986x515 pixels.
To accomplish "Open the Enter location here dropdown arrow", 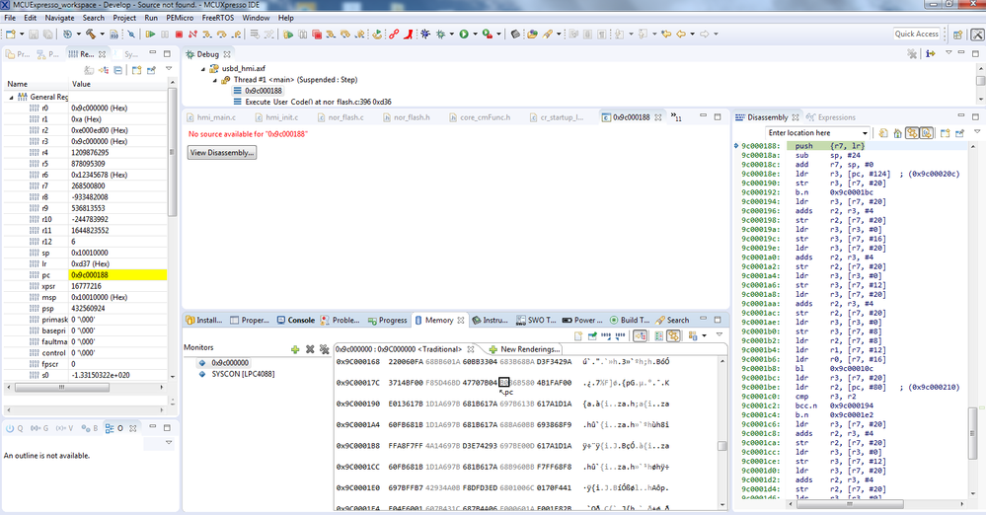I will click(x=865, y=132).
